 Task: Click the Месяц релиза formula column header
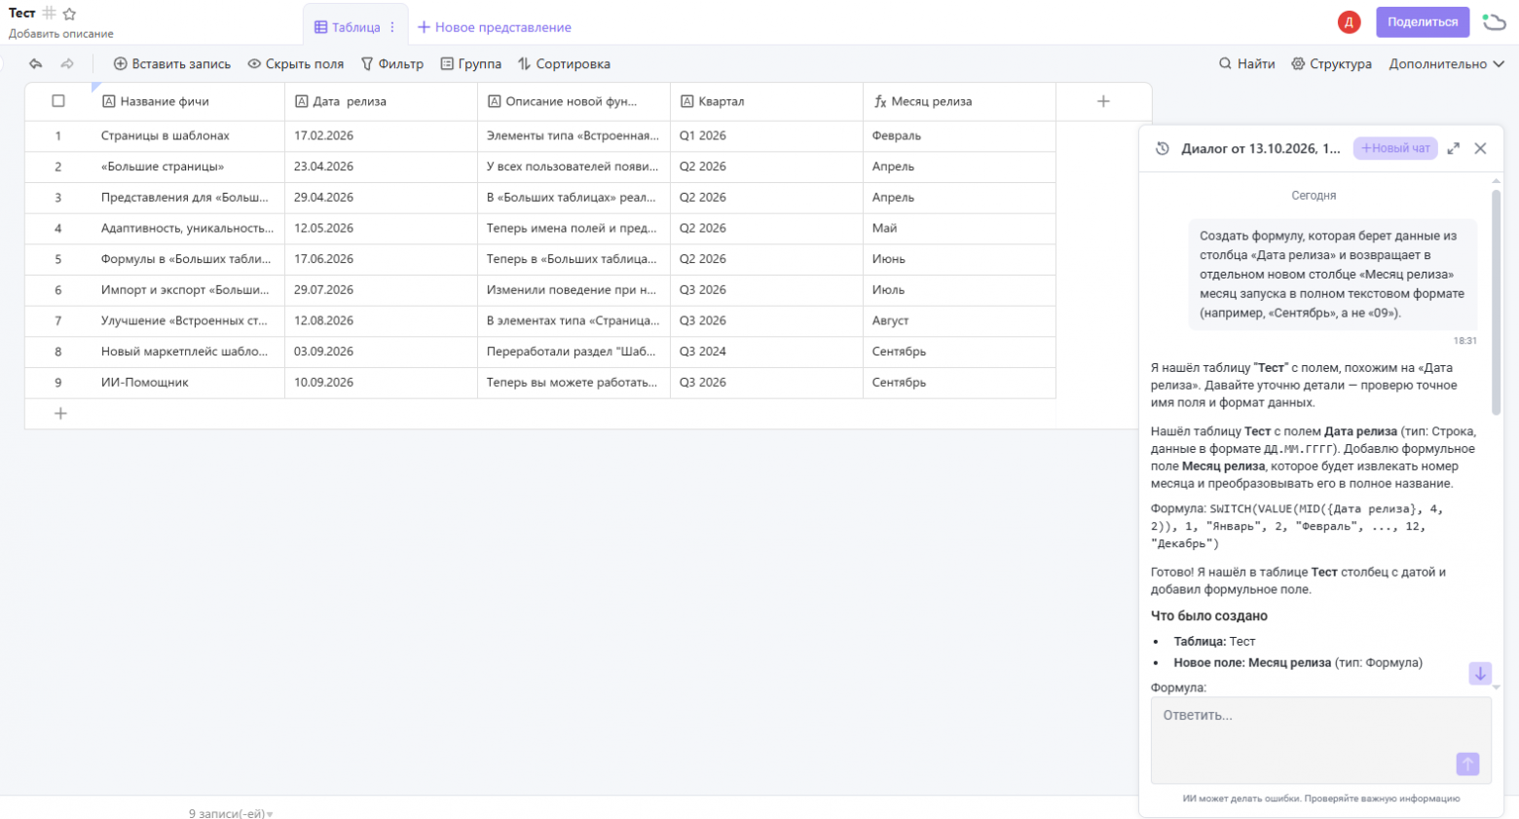959,101
